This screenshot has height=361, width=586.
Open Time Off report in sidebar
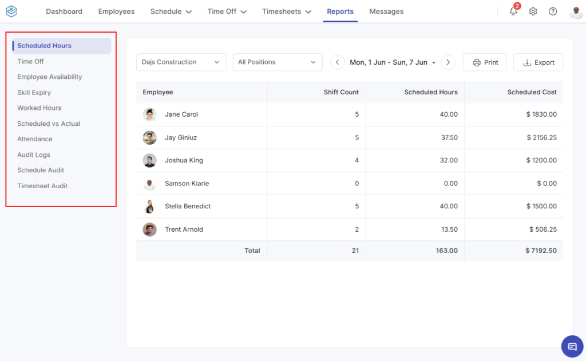[x=30, y=61]
